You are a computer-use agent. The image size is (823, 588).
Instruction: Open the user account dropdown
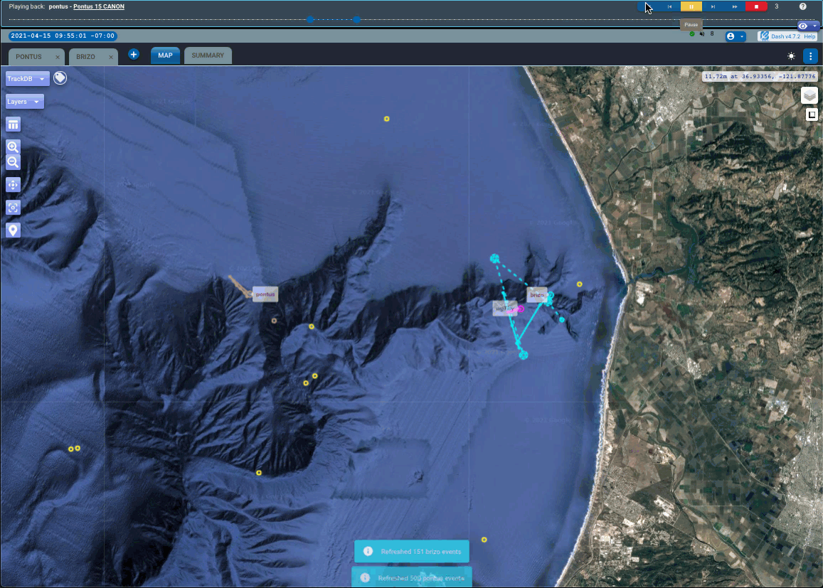point(735,36)
